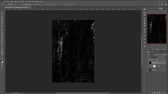Open the Layer menu
The height and width of the screenshot is (94, 168).
(x=15, y=2)
